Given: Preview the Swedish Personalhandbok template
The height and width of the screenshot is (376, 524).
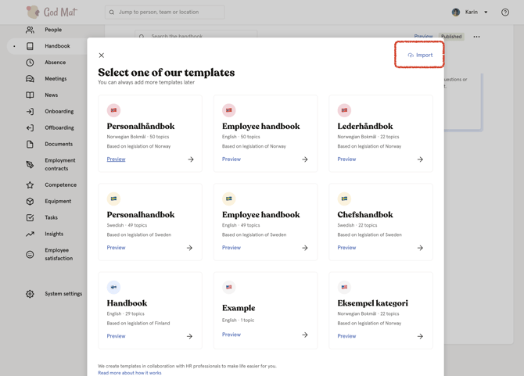Looking at the screenshot, I should coord(116,248).
